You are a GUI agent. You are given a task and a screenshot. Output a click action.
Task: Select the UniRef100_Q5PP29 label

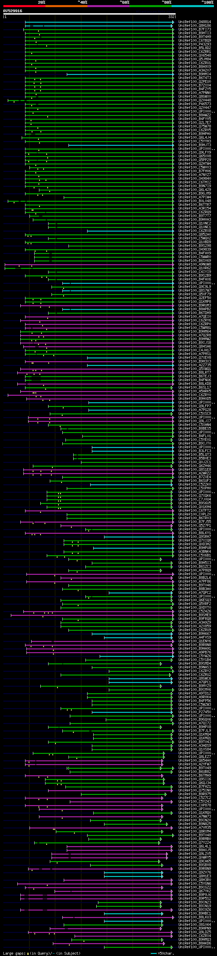pos(194,160)
